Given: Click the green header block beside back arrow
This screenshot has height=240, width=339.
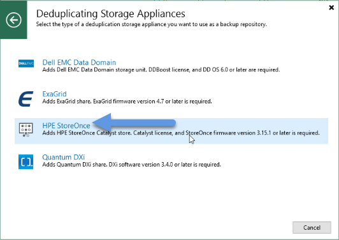Looking at the screenshot, I should 13,34.
